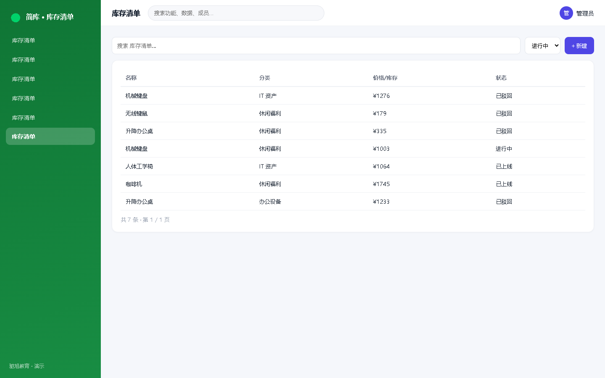Click the 进行中 status in ¥1003 row
This screenshot has width=605, height=378.
pos(504,149)
